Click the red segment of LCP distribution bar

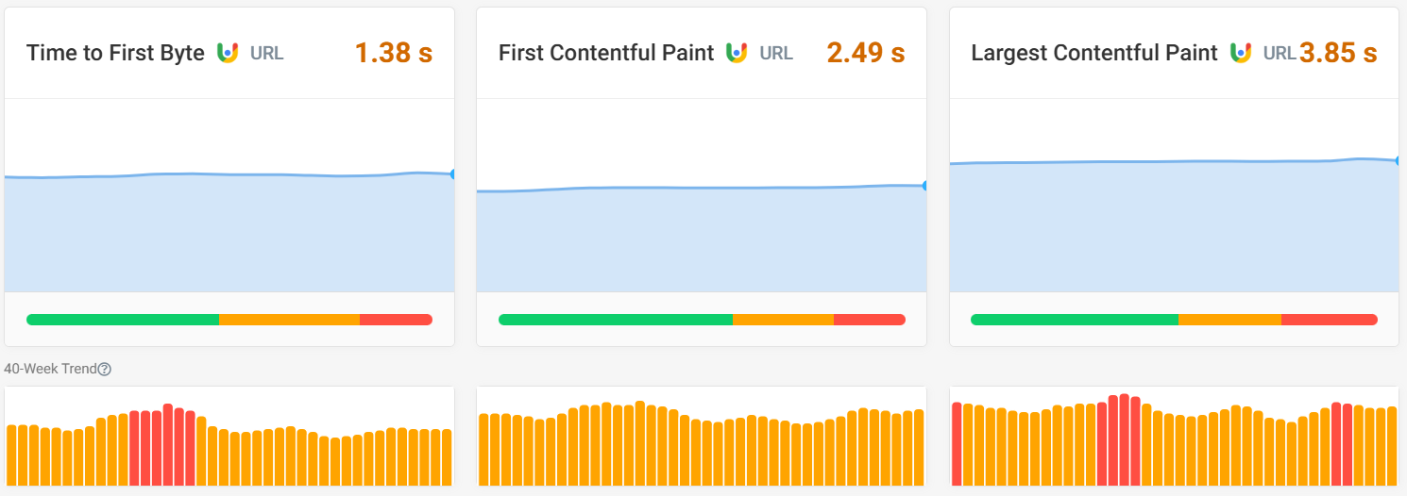[x=1329, y=320]
